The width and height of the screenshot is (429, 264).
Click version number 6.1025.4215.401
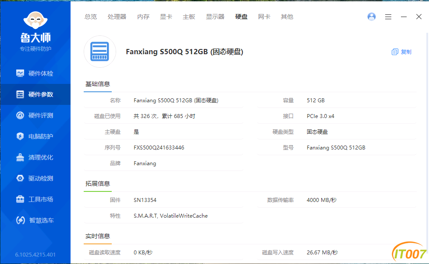pos(35,255)
